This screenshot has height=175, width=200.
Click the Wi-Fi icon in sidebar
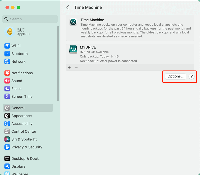7,46
